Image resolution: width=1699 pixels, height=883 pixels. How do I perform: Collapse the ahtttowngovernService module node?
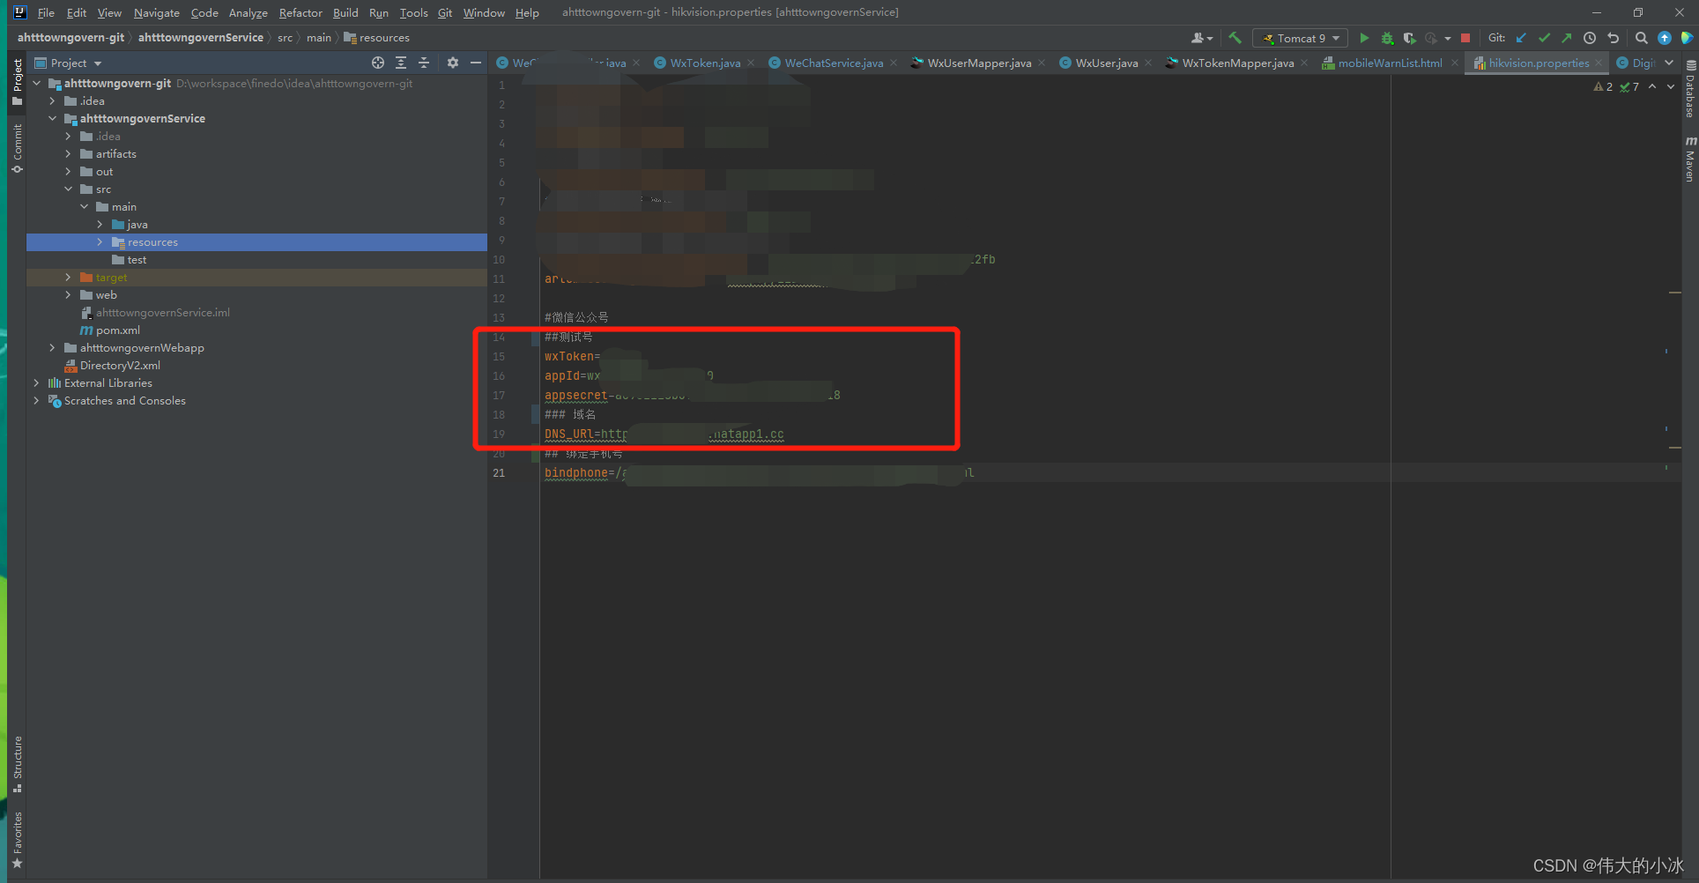(x=53, y=119)
